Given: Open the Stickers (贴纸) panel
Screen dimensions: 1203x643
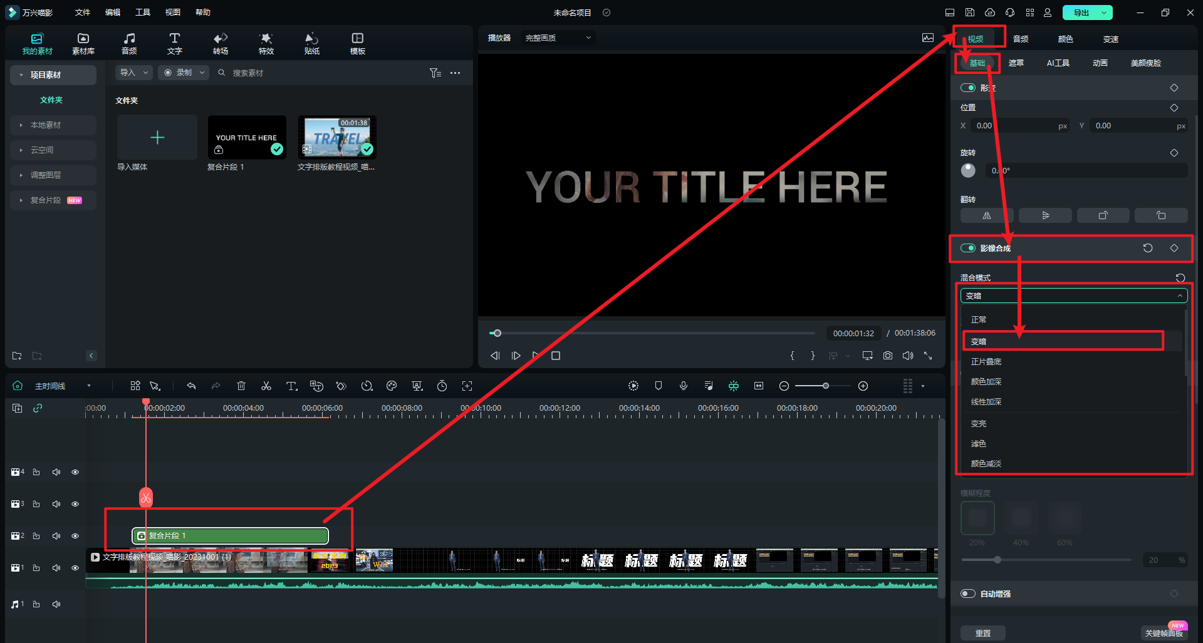Looking at the screenshot, I should click(x=311, y=43).
